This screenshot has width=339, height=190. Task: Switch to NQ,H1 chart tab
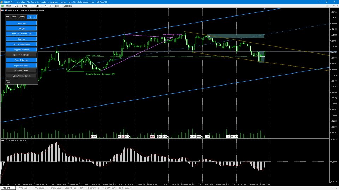83,188
